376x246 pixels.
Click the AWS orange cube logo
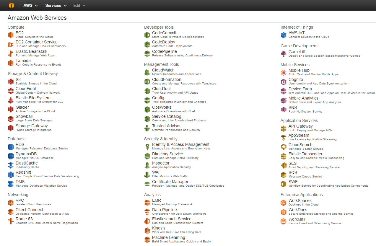(11, 5)
